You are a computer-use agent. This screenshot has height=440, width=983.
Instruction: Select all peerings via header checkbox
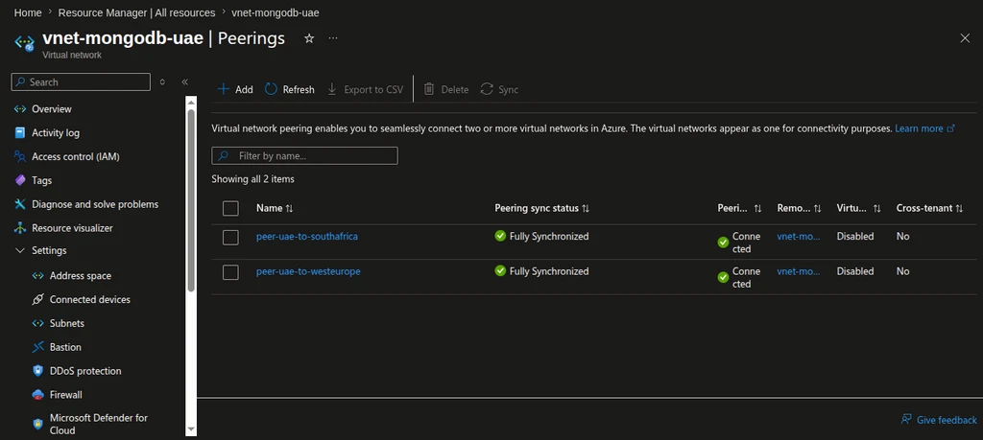click(x=230, y=208)
